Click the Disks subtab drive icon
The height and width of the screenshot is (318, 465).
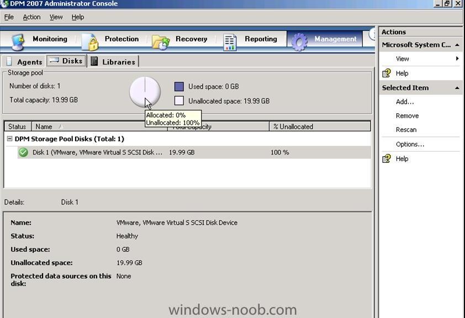(54, 60)
